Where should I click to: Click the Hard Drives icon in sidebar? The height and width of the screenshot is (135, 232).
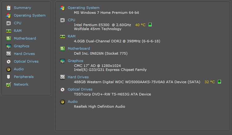pyautogui.click(x=8, y=54)
